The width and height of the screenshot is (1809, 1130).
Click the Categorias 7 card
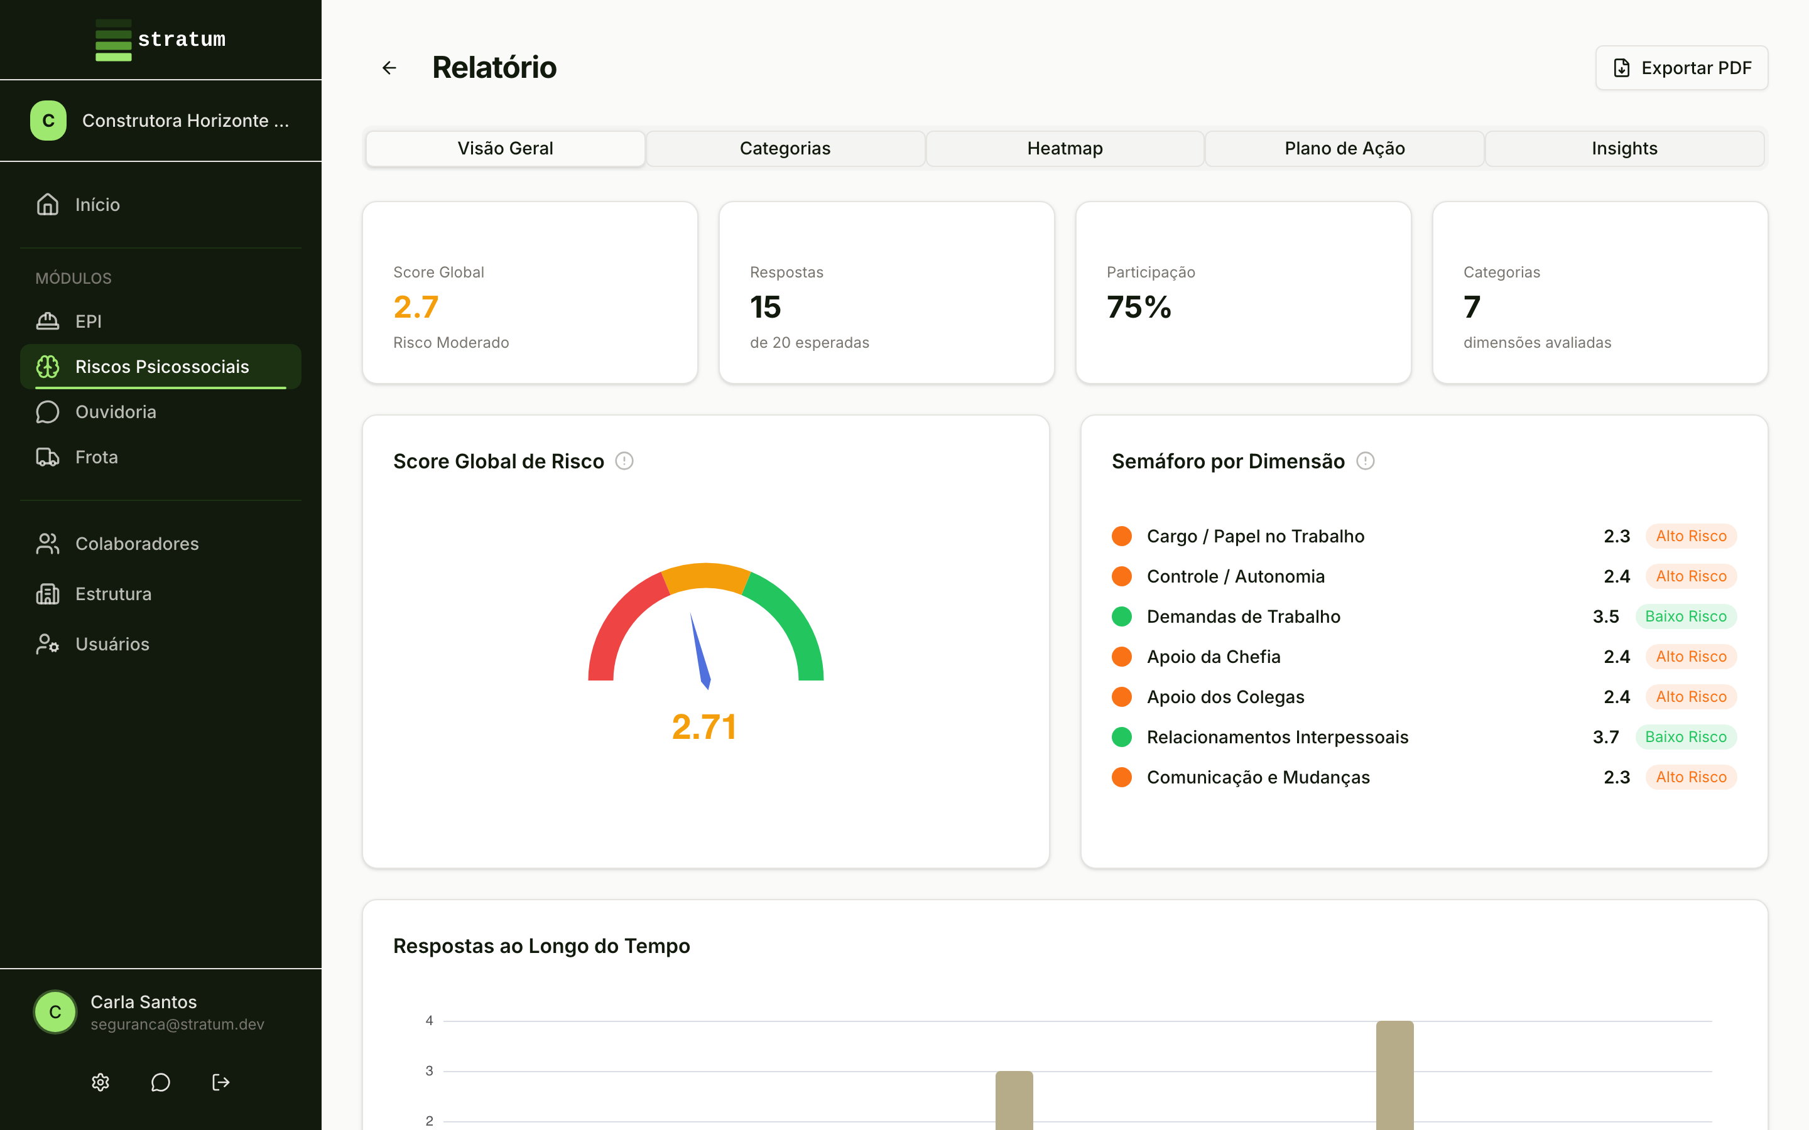click(1600, 292)
